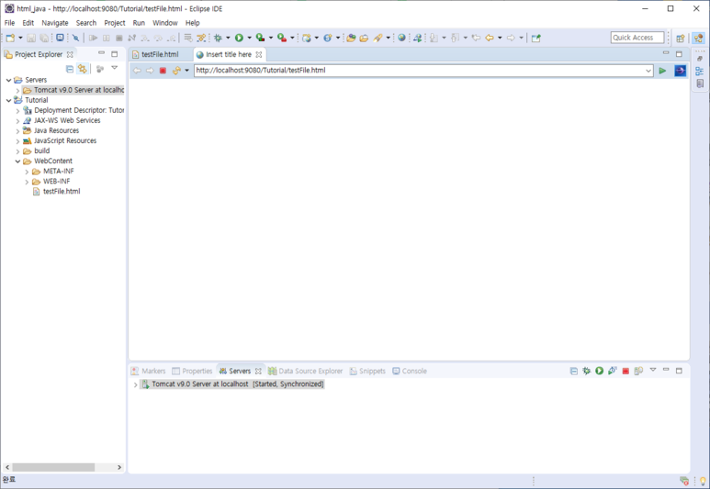Switch to the Data Source Explorer tab

[306, 371]
